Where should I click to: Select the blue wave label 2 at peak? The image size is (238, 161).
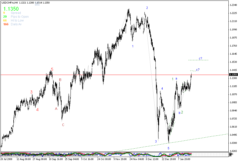click(147, 8)
